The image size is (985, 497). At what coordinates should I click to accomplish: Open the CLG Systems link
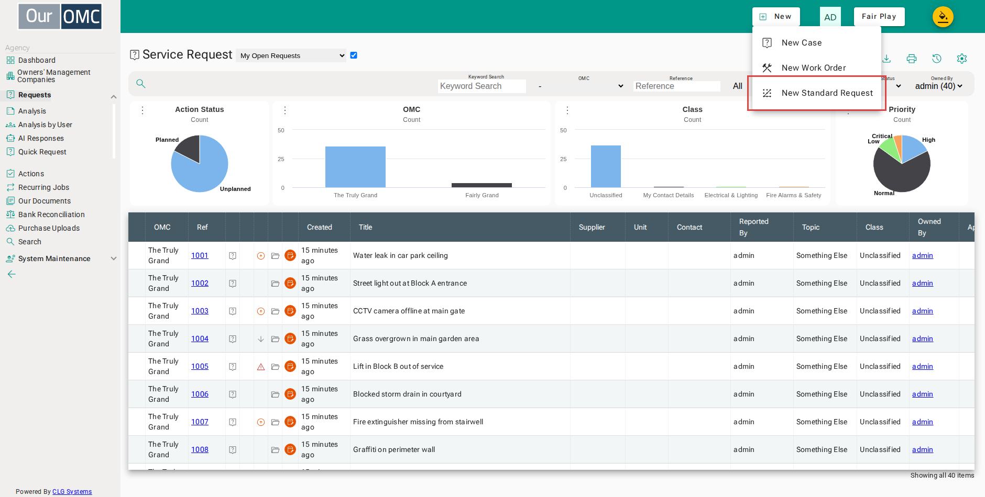pos(72,492)
